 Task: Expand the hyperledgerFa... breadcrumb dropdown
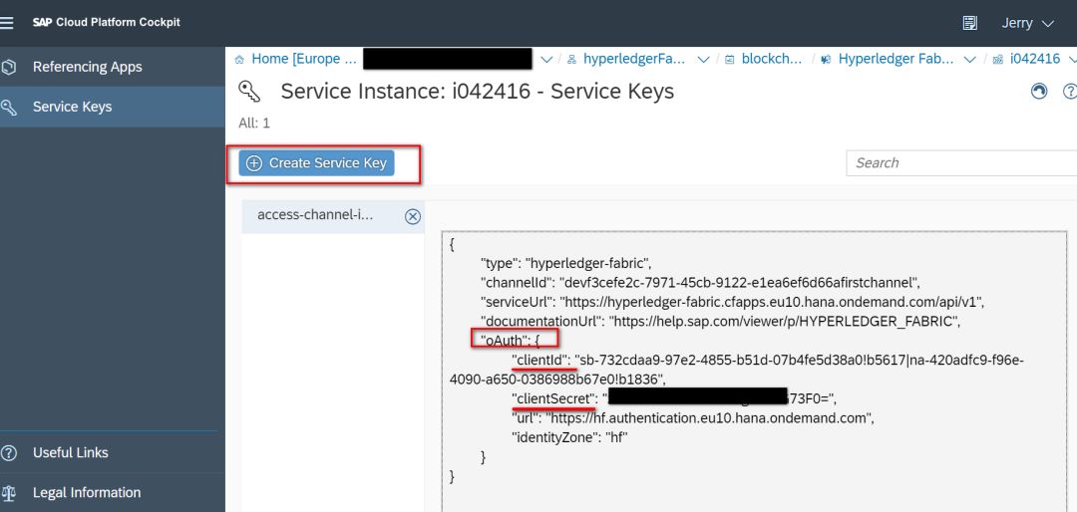point(703,60)
